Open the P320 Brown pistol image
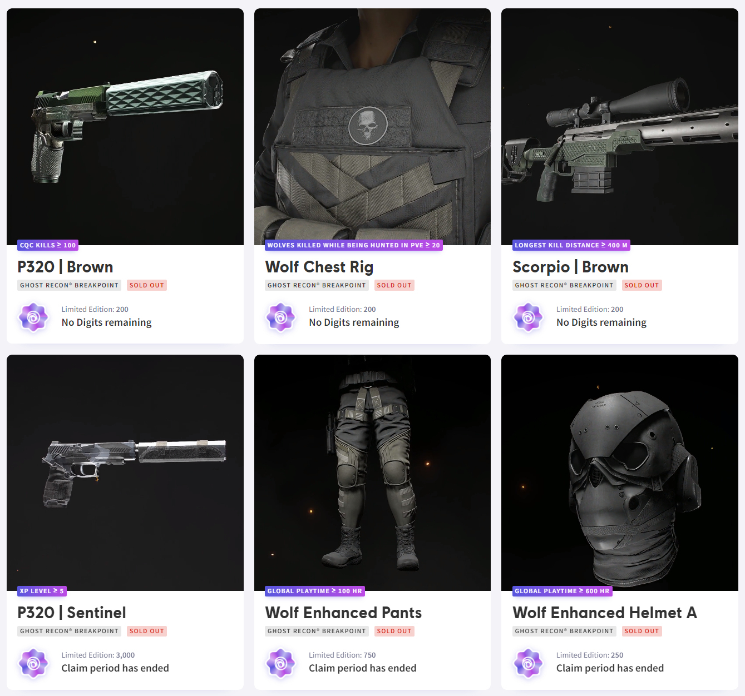This screenshot has width=745, height=696. click(125, 127)
